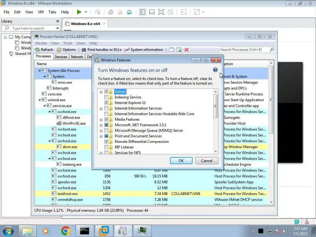Collapse My Computer tree node in Library
Image resolution: width=316 pixels, height=237 pixels.
[6, 37]
